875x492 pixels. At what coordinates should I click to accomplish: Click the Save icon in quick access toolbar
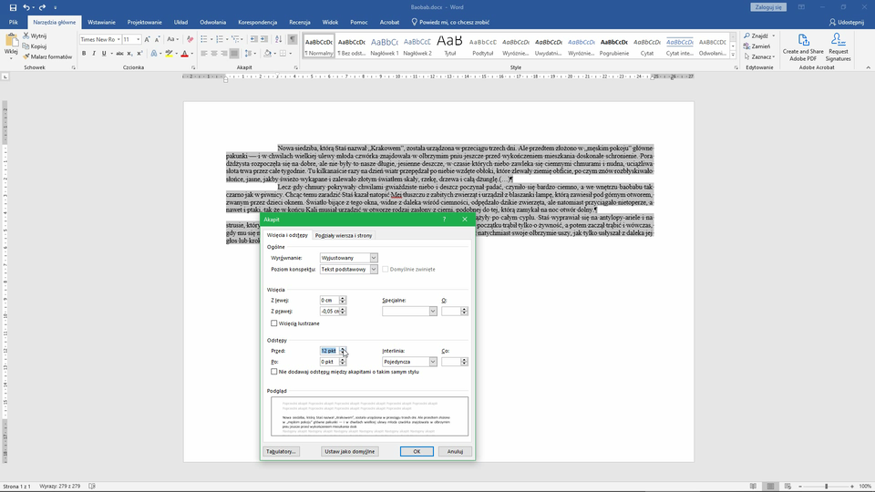point(11,7)
